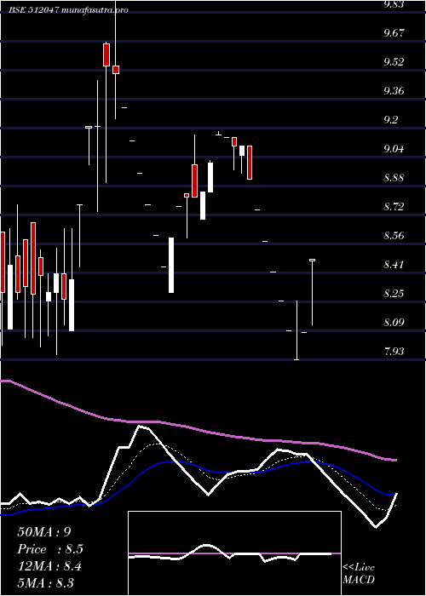Click the <<Live MACD label
The image size is (426, 596).
(x=359, y=574)
